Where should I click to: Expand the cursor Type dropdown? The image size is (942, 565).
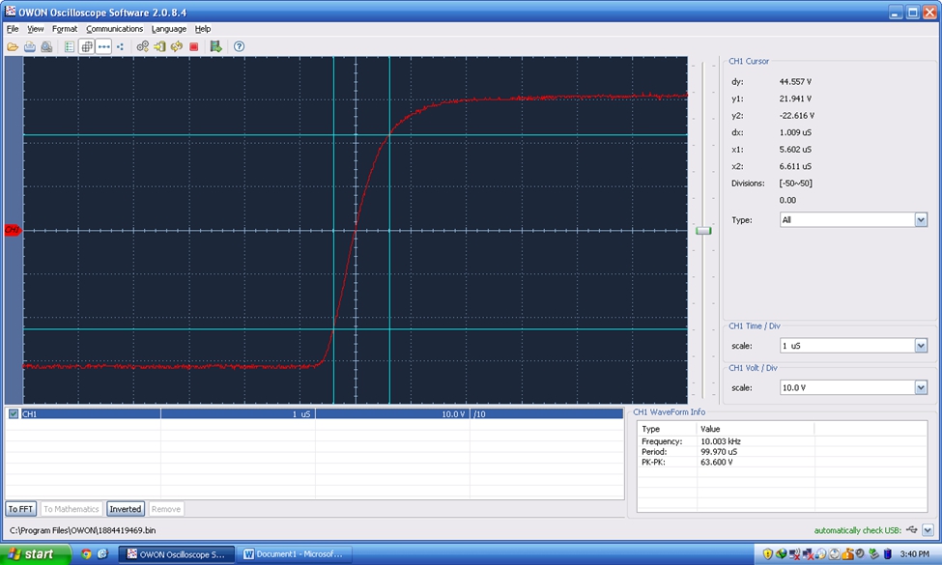(x=921, y=220)
